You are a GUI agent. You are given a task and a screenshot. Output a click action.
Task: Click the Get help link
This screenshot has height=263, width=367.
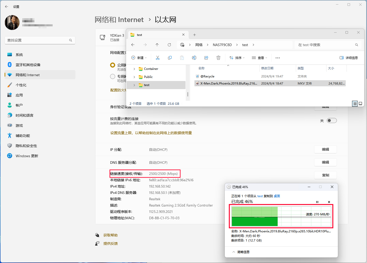(110, 235)
